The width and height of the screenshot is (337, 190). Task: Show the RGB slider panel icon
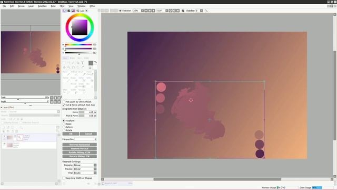coord(69,11)
